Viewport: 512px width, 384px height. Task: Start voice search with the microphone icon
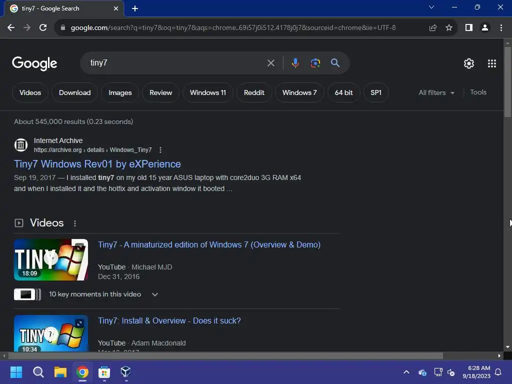pyautogui.click(x=295, y=63)
